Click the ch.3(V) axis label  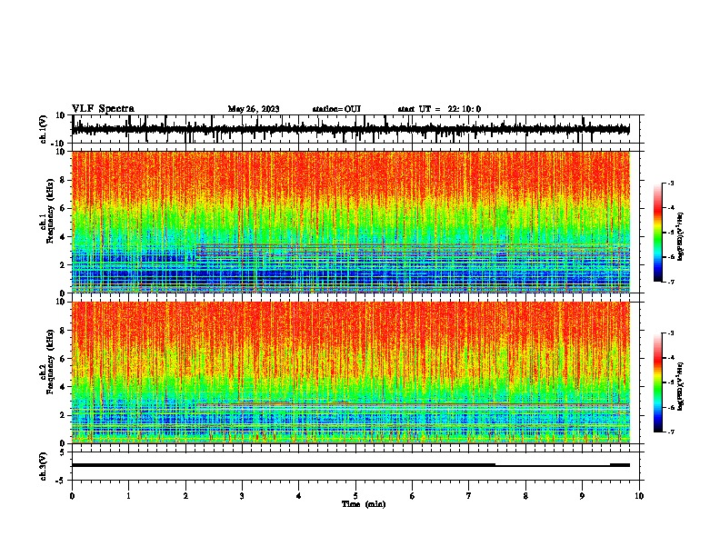point(44,466)
